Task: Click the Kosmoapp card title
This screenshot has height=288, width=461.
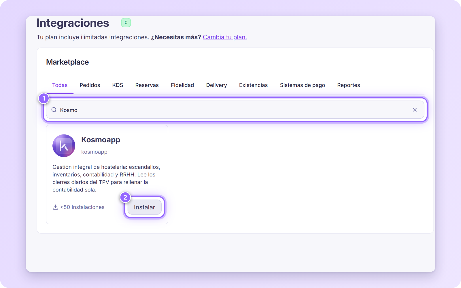Action: point(101,140)
